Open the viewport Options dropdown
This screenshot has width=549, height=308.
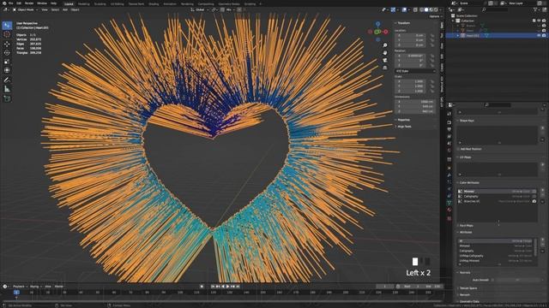[x=436, y=16]
